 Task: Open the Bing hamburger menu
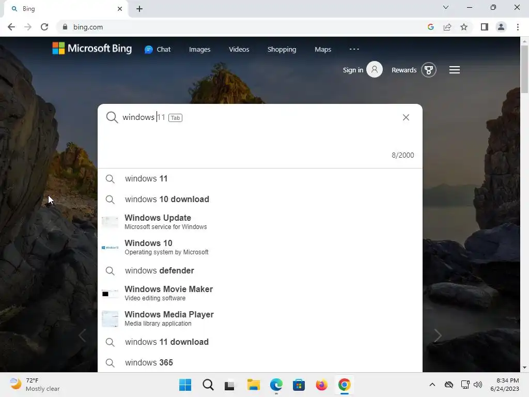tap(455, 70)
